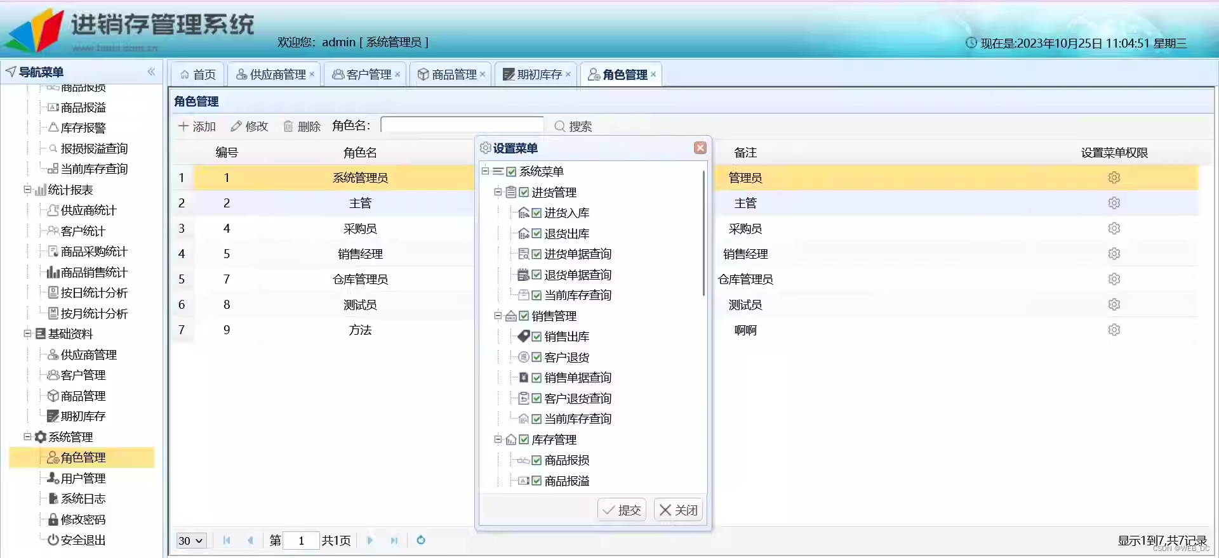This screenshot has width=1219, height=558.
Task: Open 系统日志 in navigation tree
Action: point(83,499)
